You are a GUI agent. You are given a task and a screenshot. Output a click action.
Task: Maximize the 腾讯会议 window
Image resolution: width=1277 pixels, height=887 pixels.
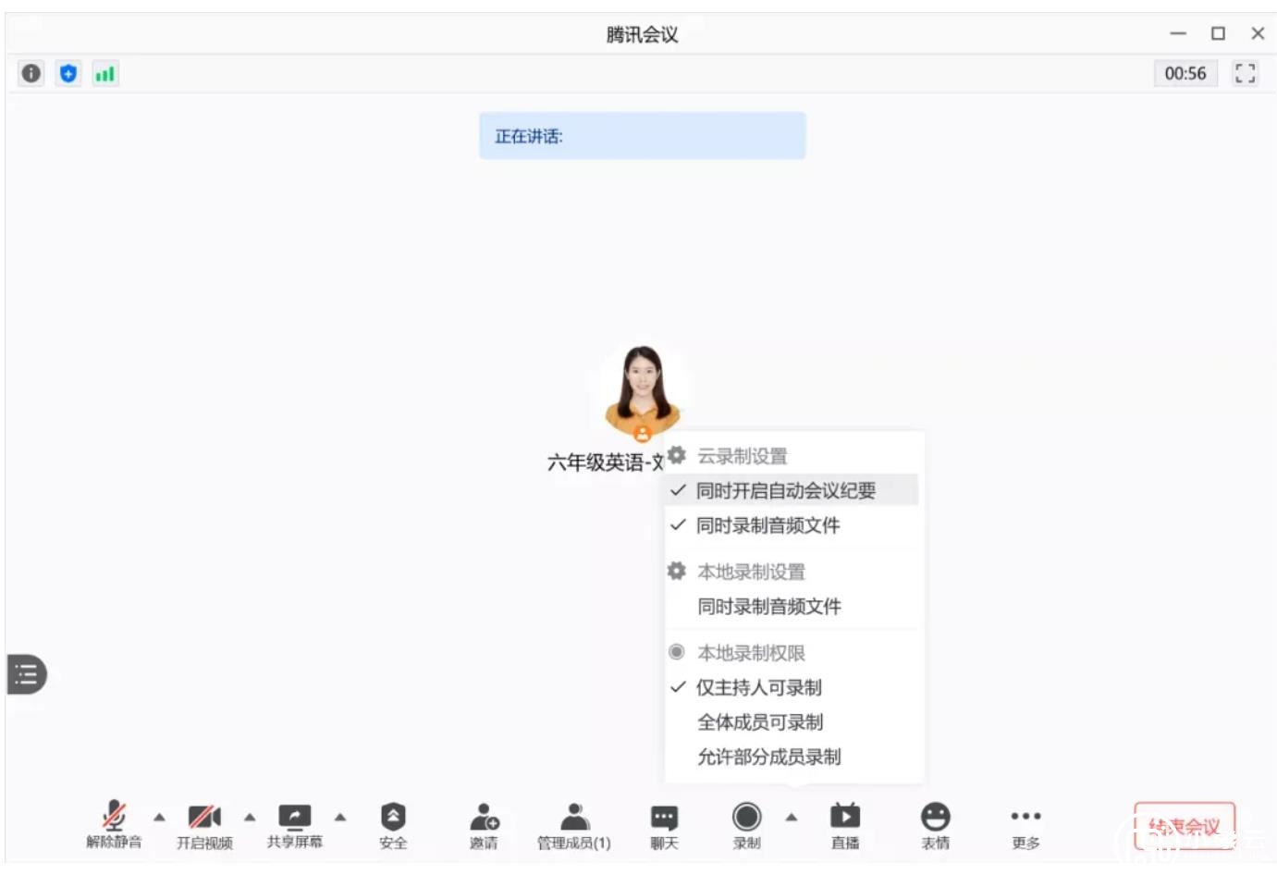[1218, 33]
